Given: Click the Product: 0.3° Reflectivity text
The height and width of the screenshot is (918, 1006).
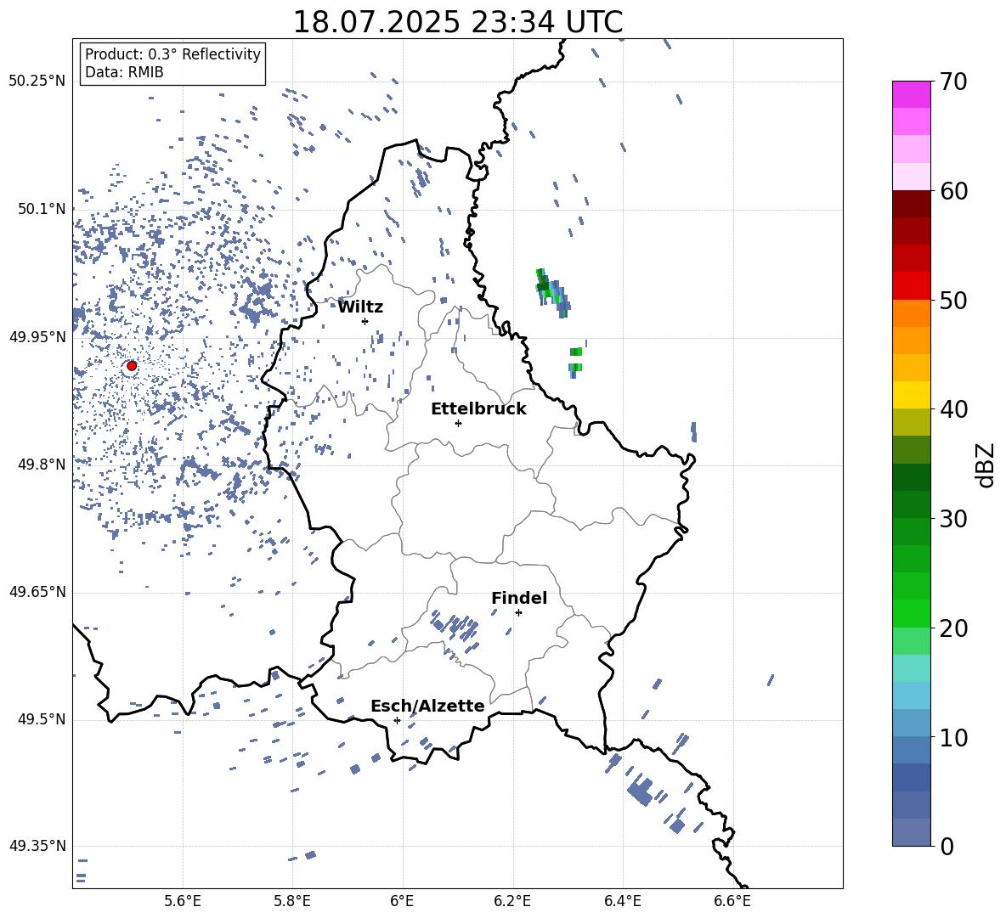Looking at the screenshot, I should click(x=172, y=54).
